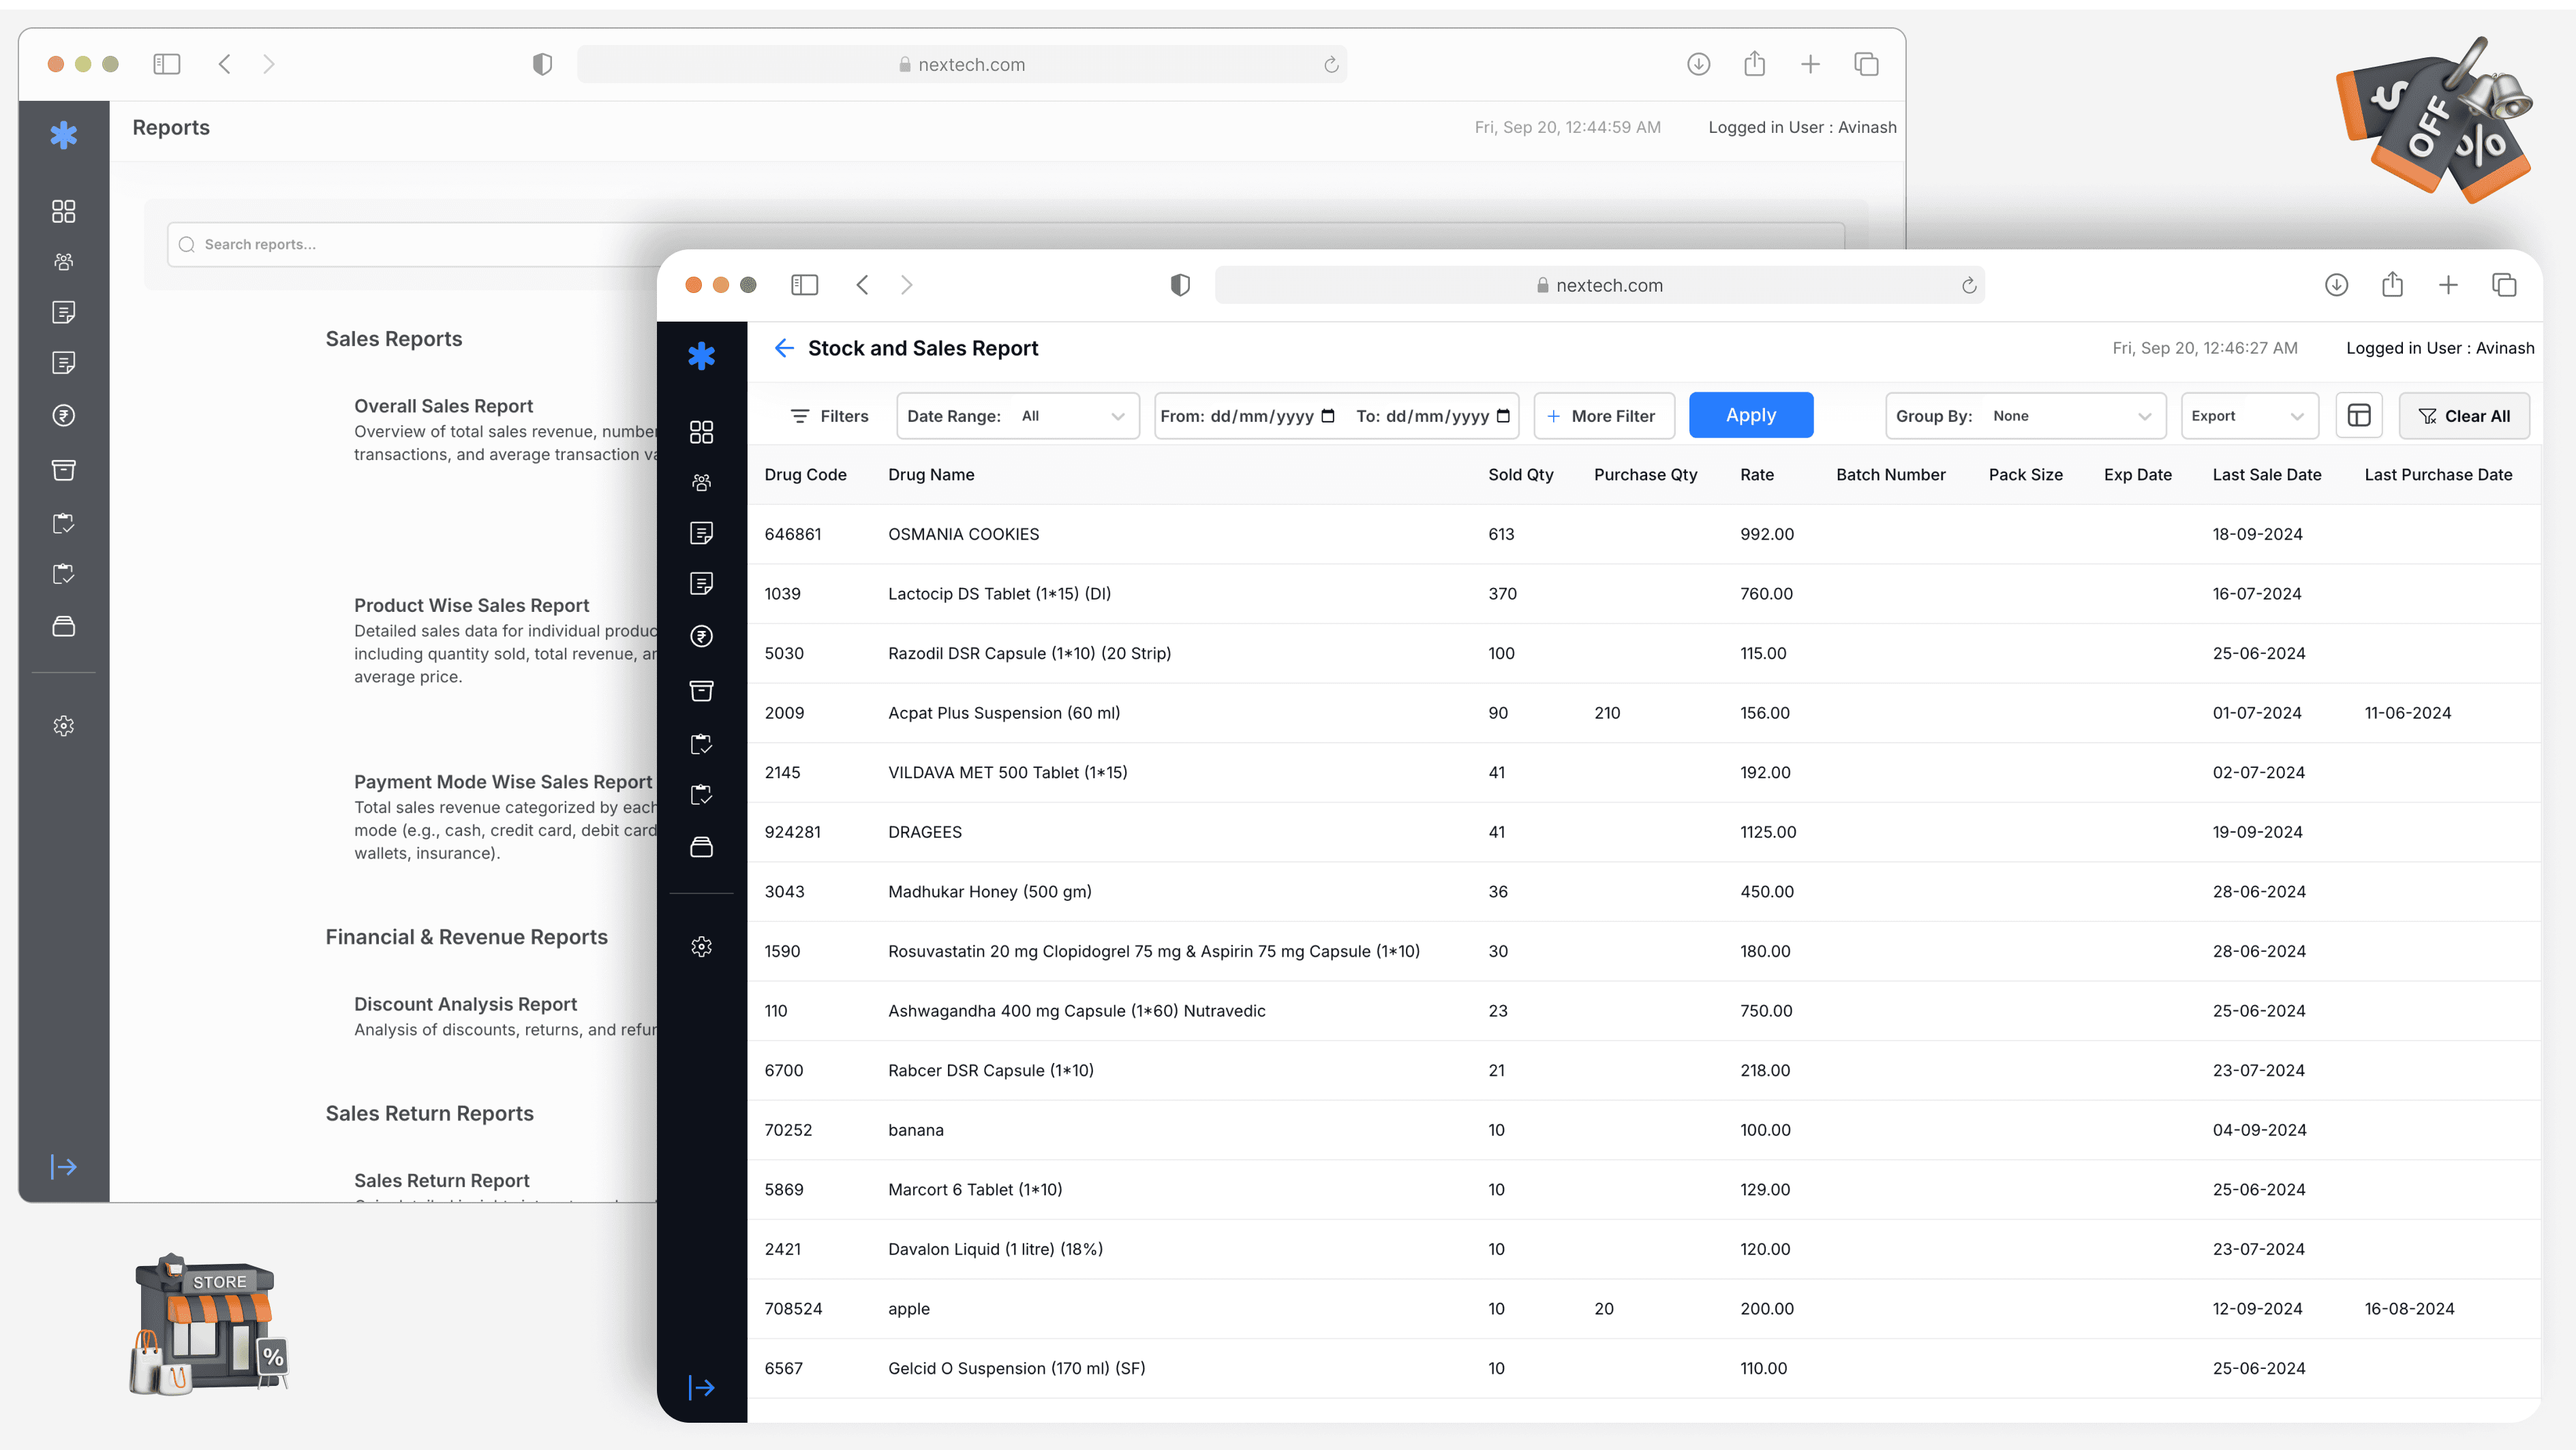Sort by Rate column header
Screen dimensions: 2576x1450
click(x=1757, y=474)
